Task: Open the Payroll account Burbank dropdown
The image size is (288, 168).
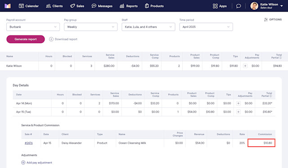Action: [x=33, y=27]
